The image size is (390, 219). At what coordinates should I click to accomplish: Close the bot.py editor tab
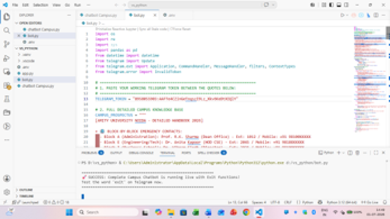point(155,15)
